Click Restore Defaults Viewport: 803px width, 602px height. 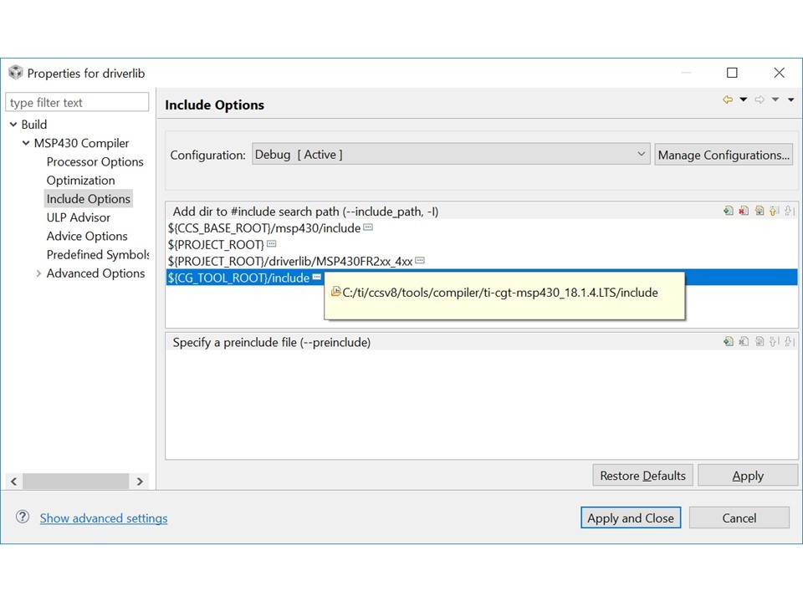point(642,475)
